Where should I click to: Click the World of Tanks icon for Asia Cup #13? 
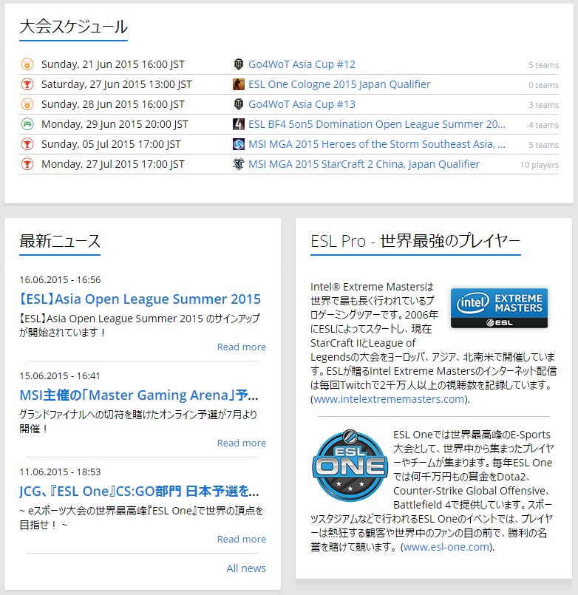coord(238,104)
